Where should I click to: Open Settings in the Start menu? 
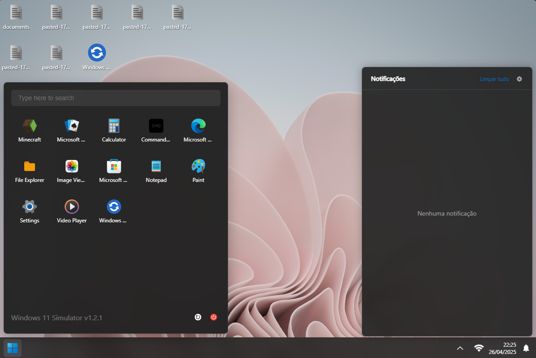(x=29, y=211)
